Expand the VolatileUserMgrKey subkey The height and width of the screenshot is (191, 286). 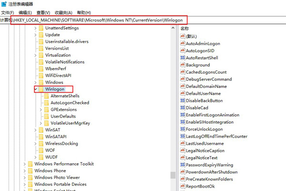pos(41,123)
